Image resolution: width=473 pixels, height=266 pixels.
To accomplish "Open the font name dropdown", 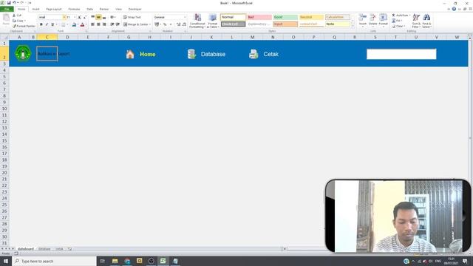I will [64, 18].
